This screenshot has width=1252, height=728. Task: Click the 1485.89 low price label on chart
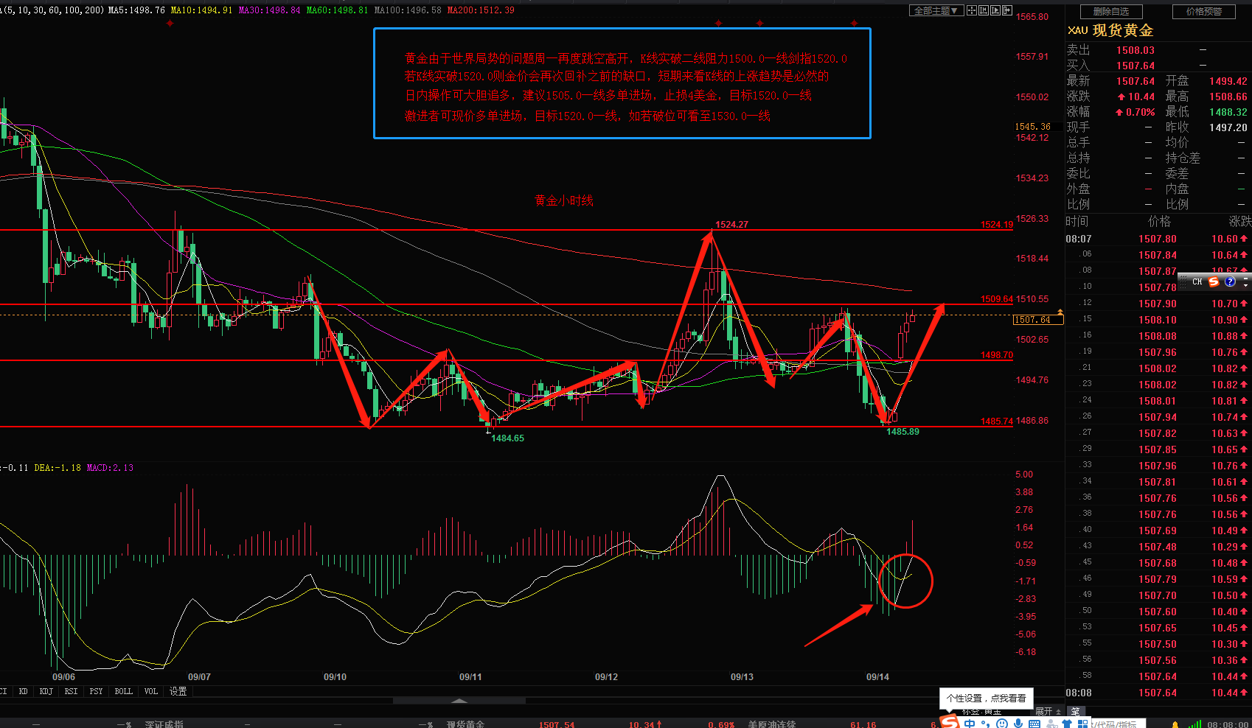coord(903,431)
